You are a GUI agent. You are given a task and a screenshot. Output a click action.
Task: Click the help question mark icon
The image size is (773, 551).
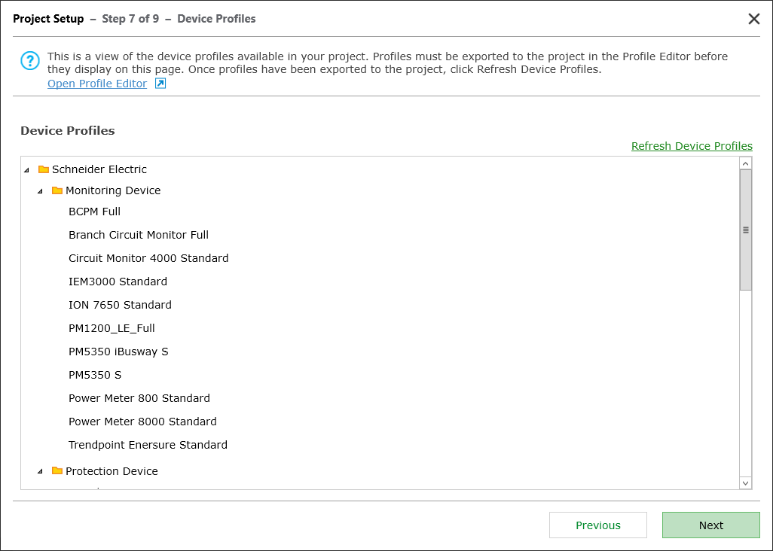pyautogui.click(x=30, y=61)
